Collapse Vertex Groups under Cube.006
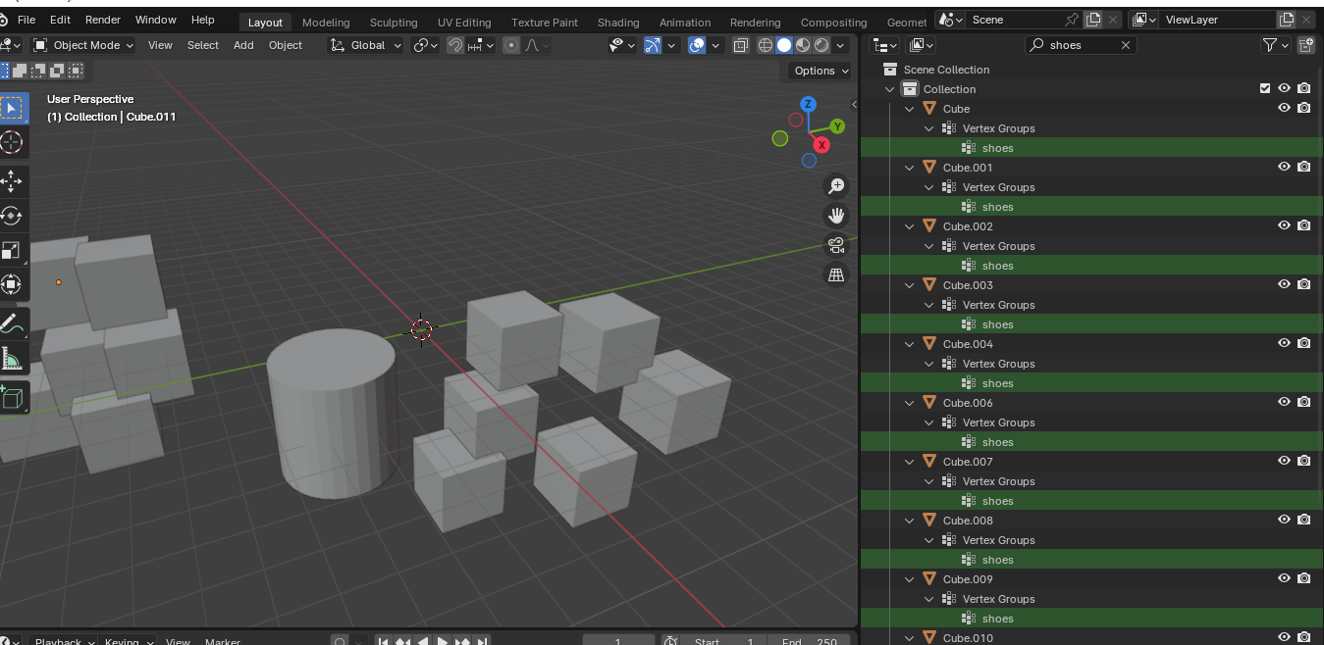This screenshot has width=1324, height=645. tap(929, 422)
